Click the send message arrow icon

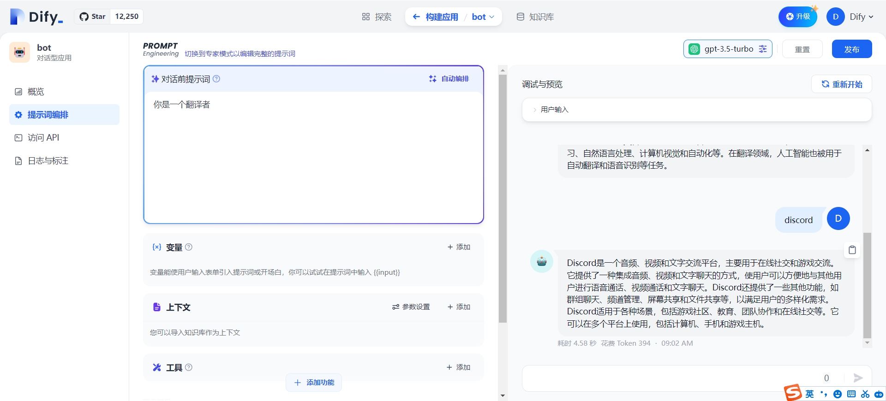point(858,378)
